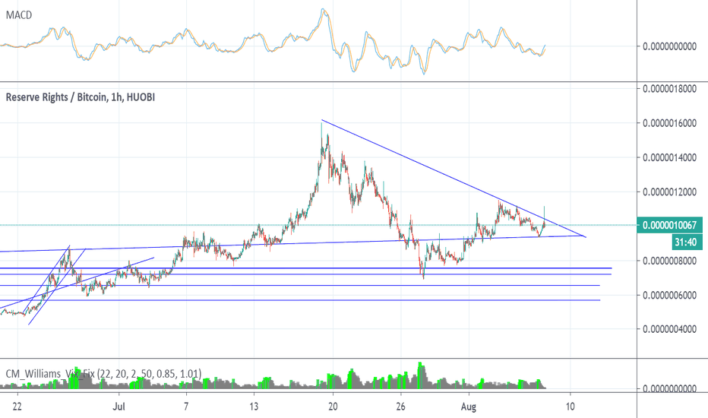Click the 31:40 candle countdown label
The image size is (708, 418).
[685, 242]
